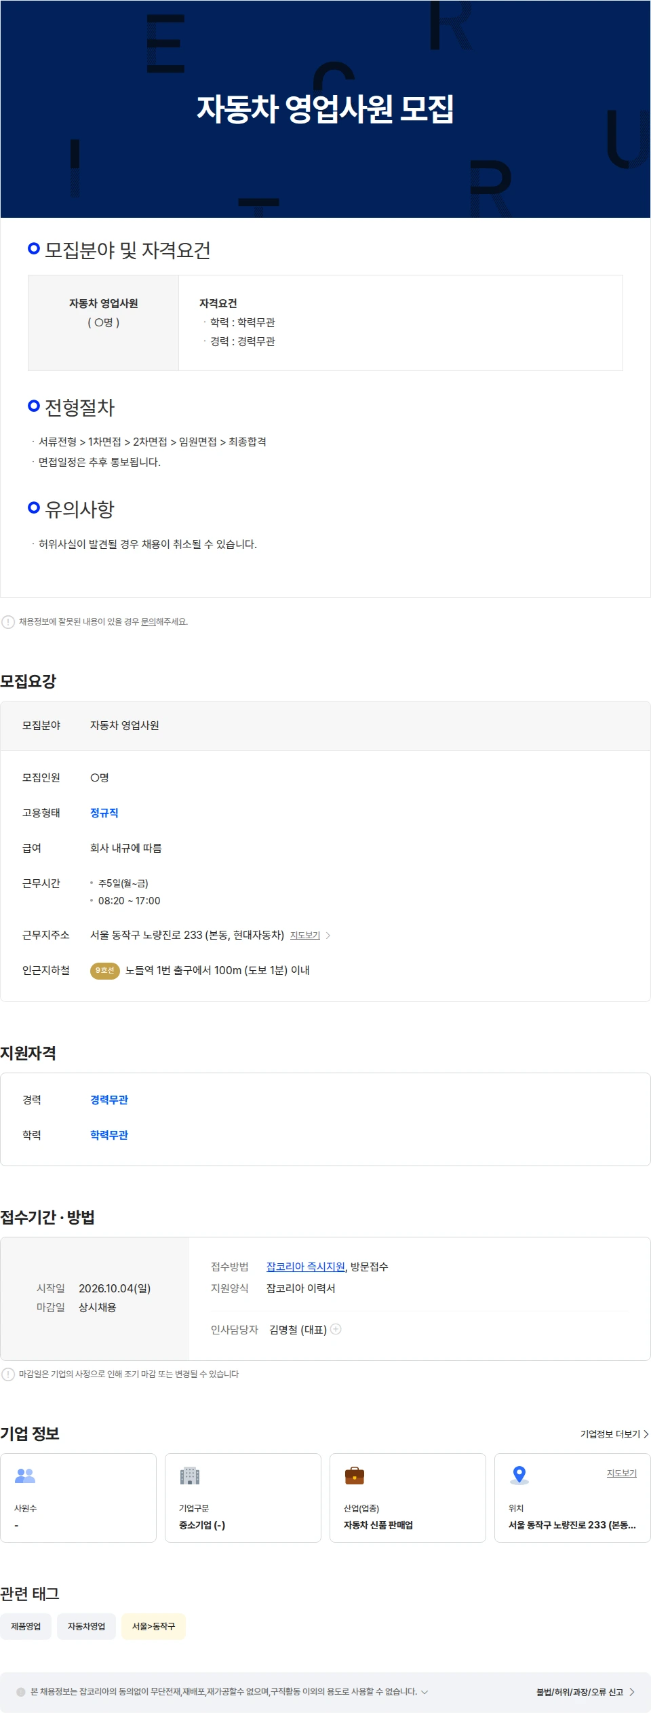Image resolution: width=651 pixels, height=1713 pixels.
Task: Open 기업정보 더보기
Action: coord(614,1434)
